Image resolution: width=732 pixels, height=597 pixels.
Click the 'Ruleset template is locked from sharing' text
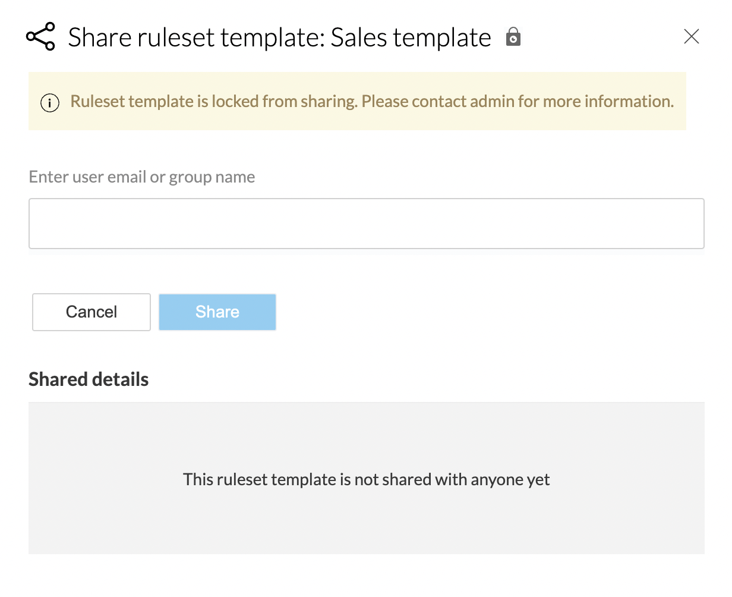click(214, 102)
